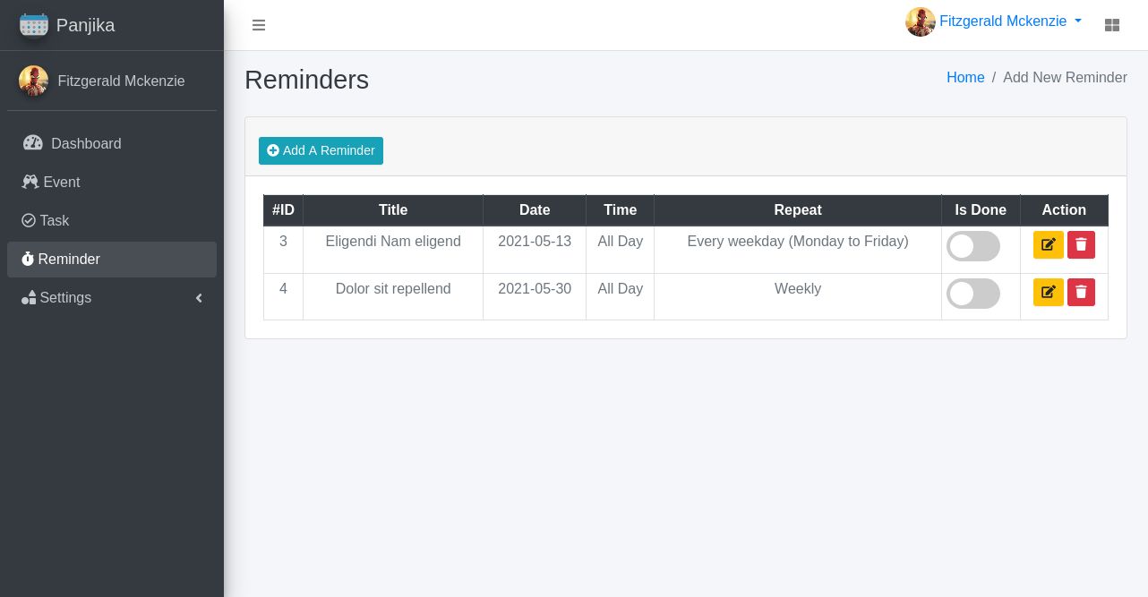This screenshot has width=1148, height=597.
Task: Edit the Dolor sit repellend reminder
Action: pos(1048,292)
